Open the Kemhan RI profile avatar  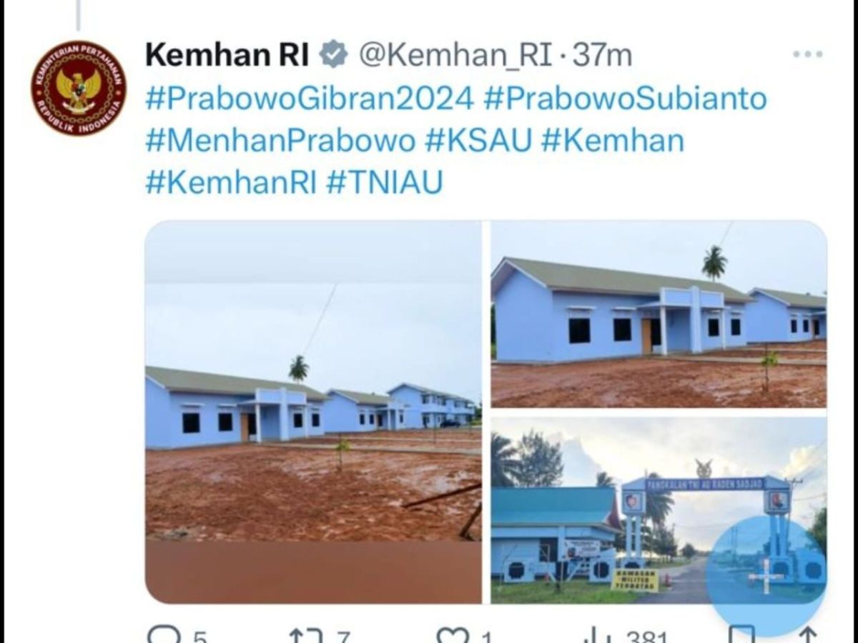coord(79,88)
